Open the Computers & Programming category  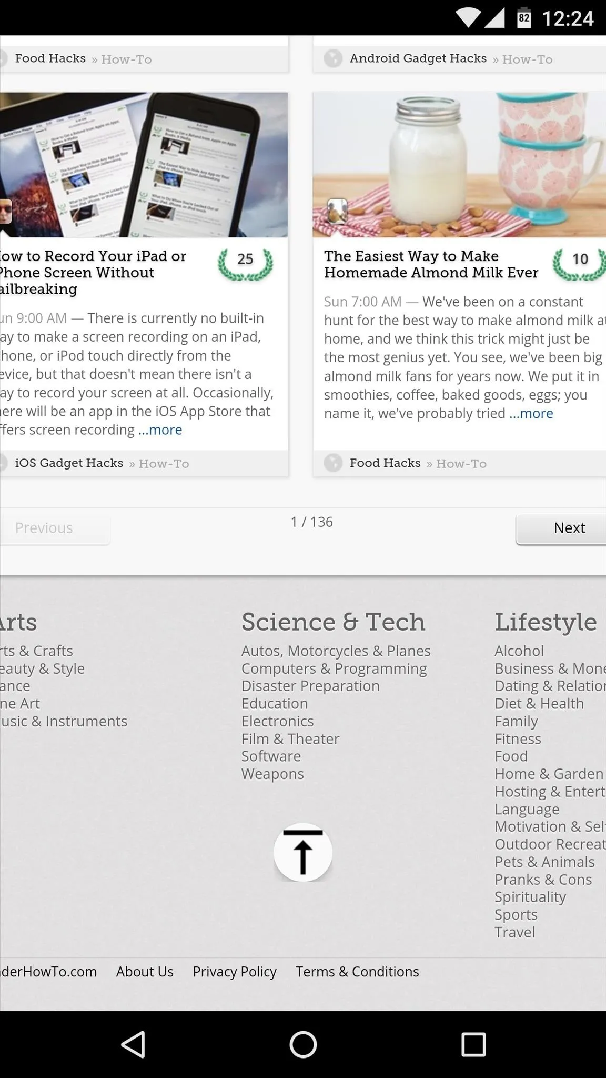(334, 668)
